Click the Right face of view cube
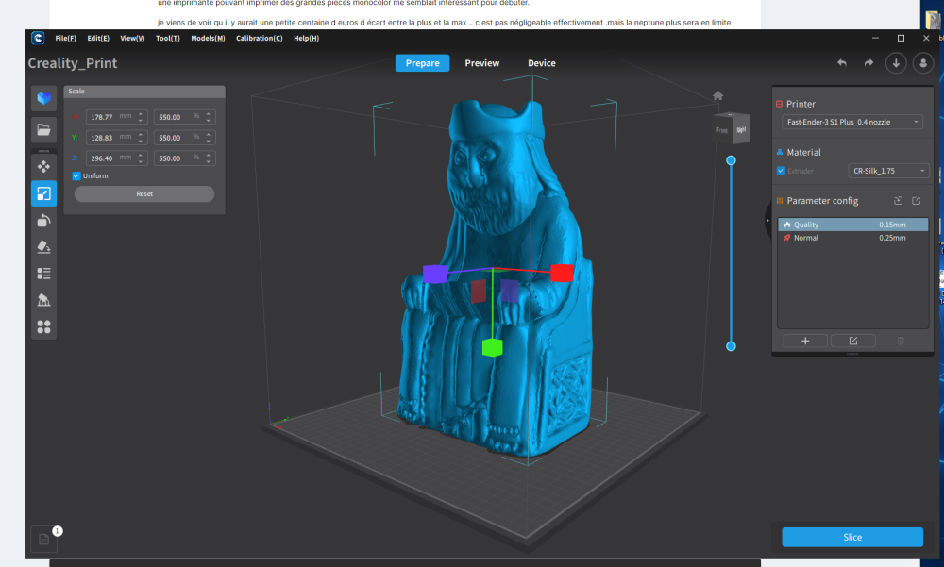The width and height of the screenshot is (944, 567). tap(741, 129)
